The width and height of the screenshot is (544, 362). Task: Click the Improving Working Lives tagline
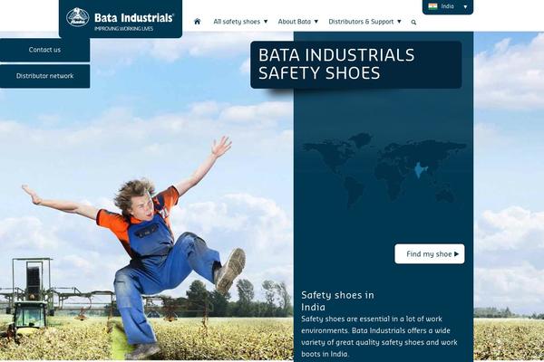(x=123, y=29)
